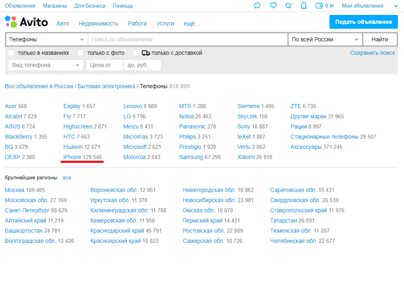This screenshot has height=284, width=404.
Task: Select 'Новосибирская обл.' region link
Action: coord(209,200)
